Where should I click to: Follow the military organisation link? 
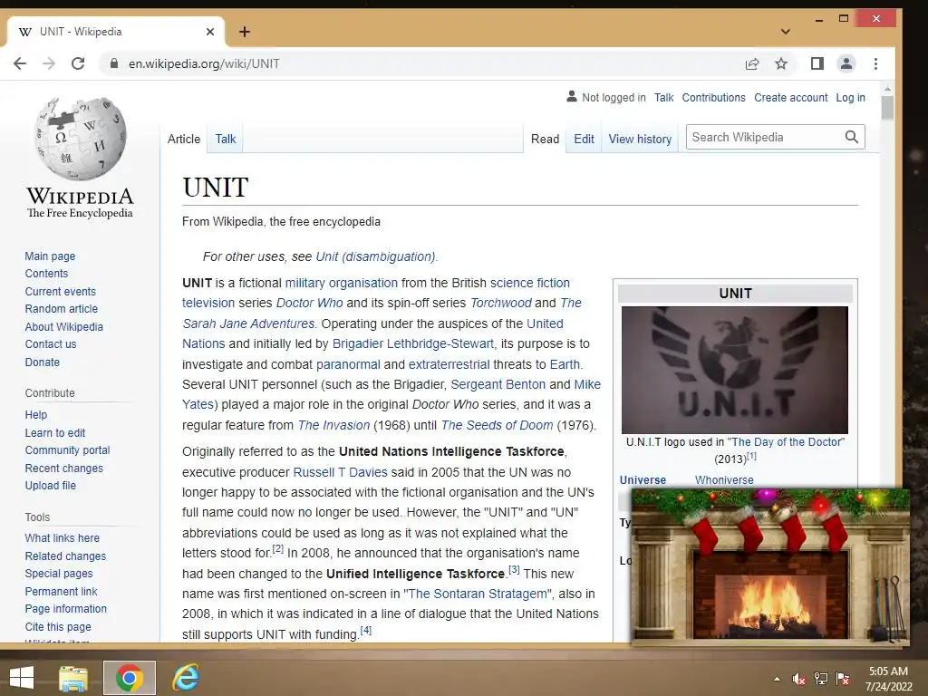coord(342,283)
